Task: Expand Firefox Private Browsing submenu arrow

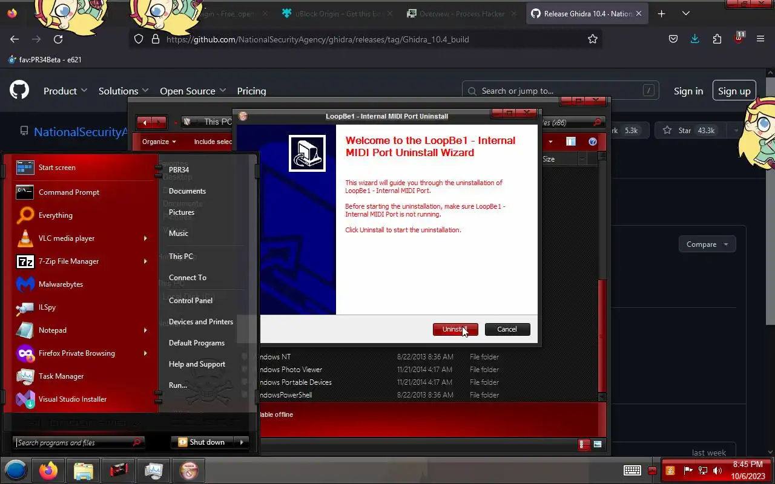Action: 145,353
